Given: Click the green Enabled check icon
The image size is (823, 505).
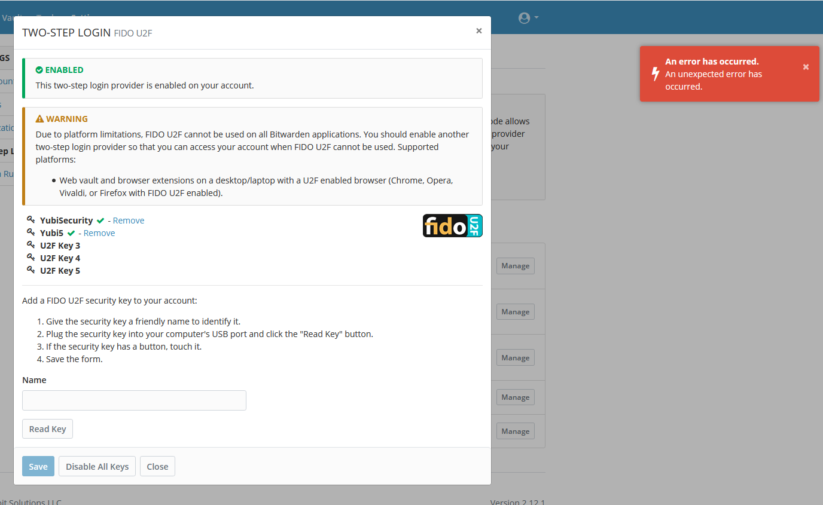Looking at the screenshot, I should [x=39, y=70].
